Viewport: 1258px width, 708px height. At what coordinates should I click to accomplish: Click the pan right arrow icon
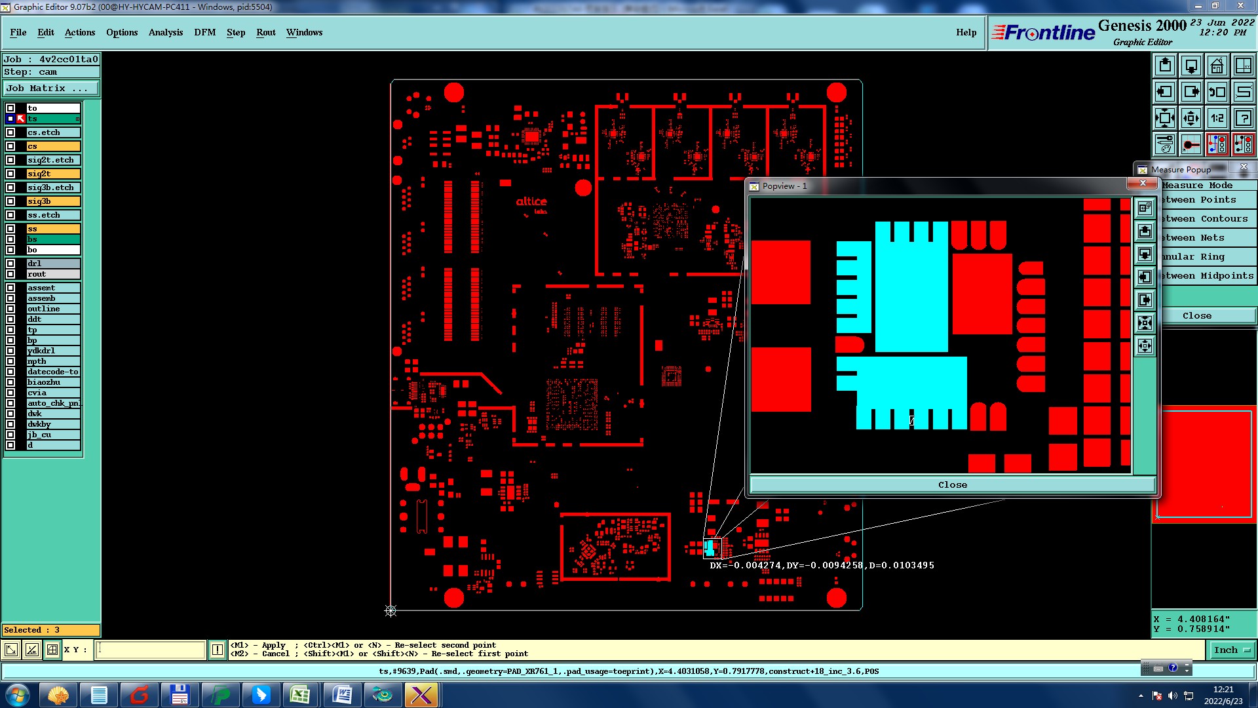[1191, 92]
